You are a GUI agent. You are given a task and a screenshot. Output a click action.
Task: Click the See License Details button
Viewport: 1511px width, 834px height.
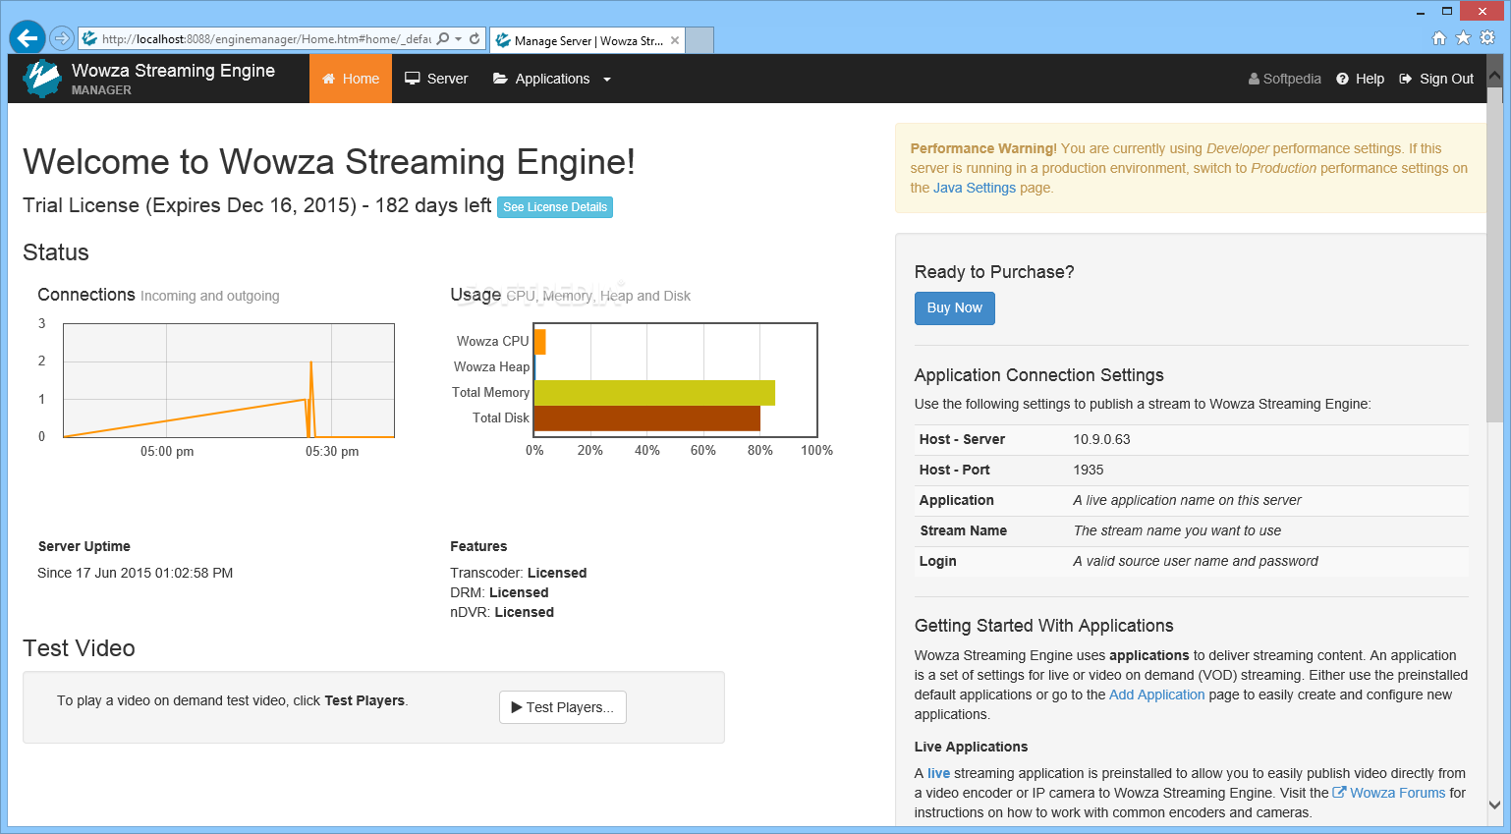(554, 207)
